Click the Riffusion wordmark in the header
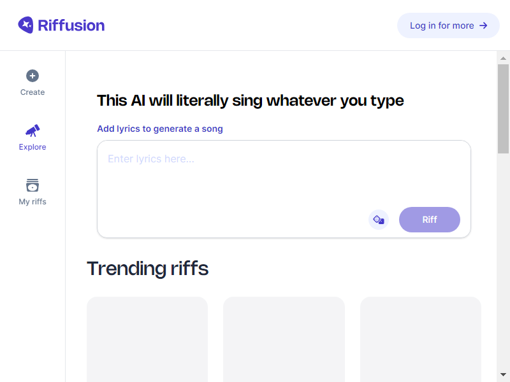The height and width of the screenshot is (382, 510). pos(71,25)
